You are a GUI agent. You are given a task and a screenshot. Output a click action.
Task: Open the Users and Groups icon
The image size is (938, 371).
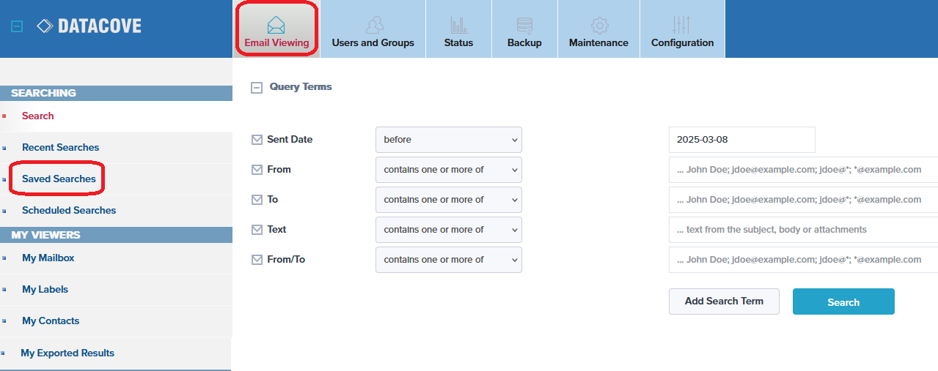tap(375, 25)
